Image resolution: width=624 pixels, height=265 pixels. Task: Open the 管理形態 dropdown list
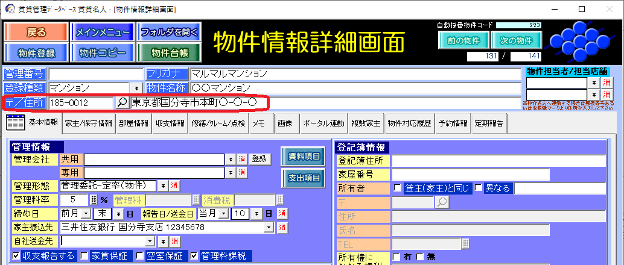(x=163, y=185)
